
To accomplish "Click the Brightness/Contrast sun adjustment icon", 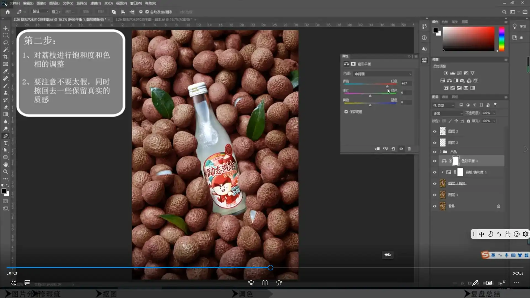I will [x=446, y=73].
